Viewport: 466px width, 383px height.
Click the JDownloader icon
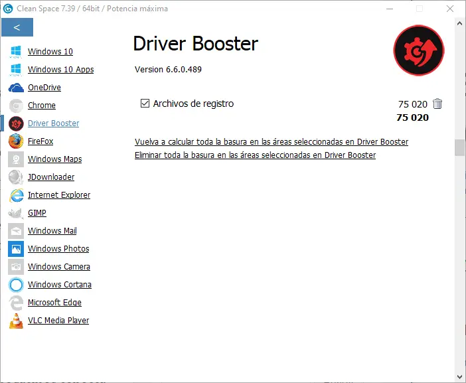16,177
